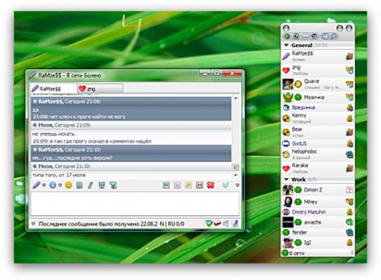Toggle the speaker sound icon in chat status bar
Screen dimensions: 381x280
coord(225,223)
